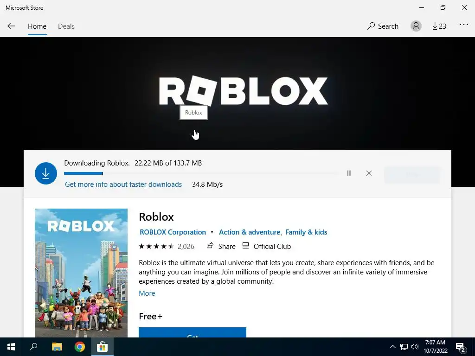
Task: Open Search in Microsoft Store
Action: [383, 26]
